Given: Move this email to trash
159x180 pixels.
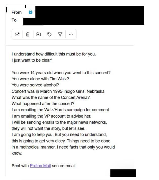Looking at the screenshot, I should pyautogui.click(x=28, y=34).
